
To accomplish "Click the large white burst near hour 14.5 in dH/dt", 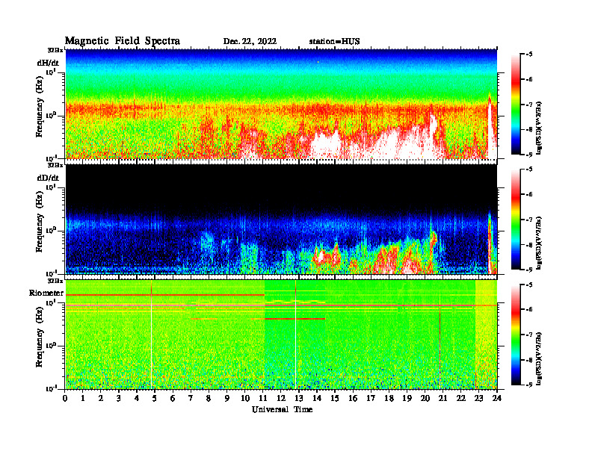I will point(325,145).
